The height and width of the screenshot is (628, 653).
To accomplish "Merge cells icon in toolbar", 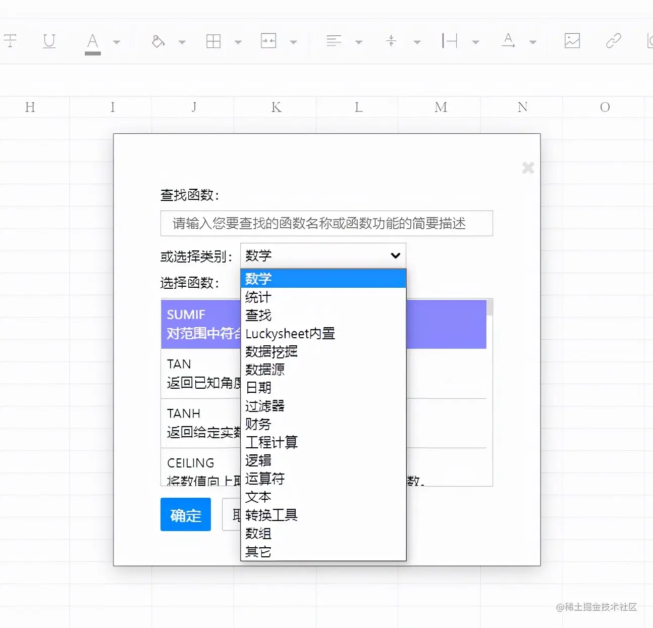I will coord(268,40).
